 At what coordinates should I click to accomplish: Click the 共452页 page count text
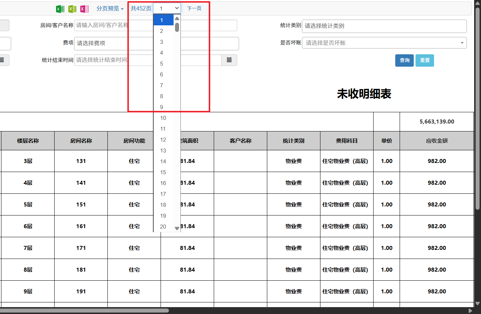[x=141, y=8]
